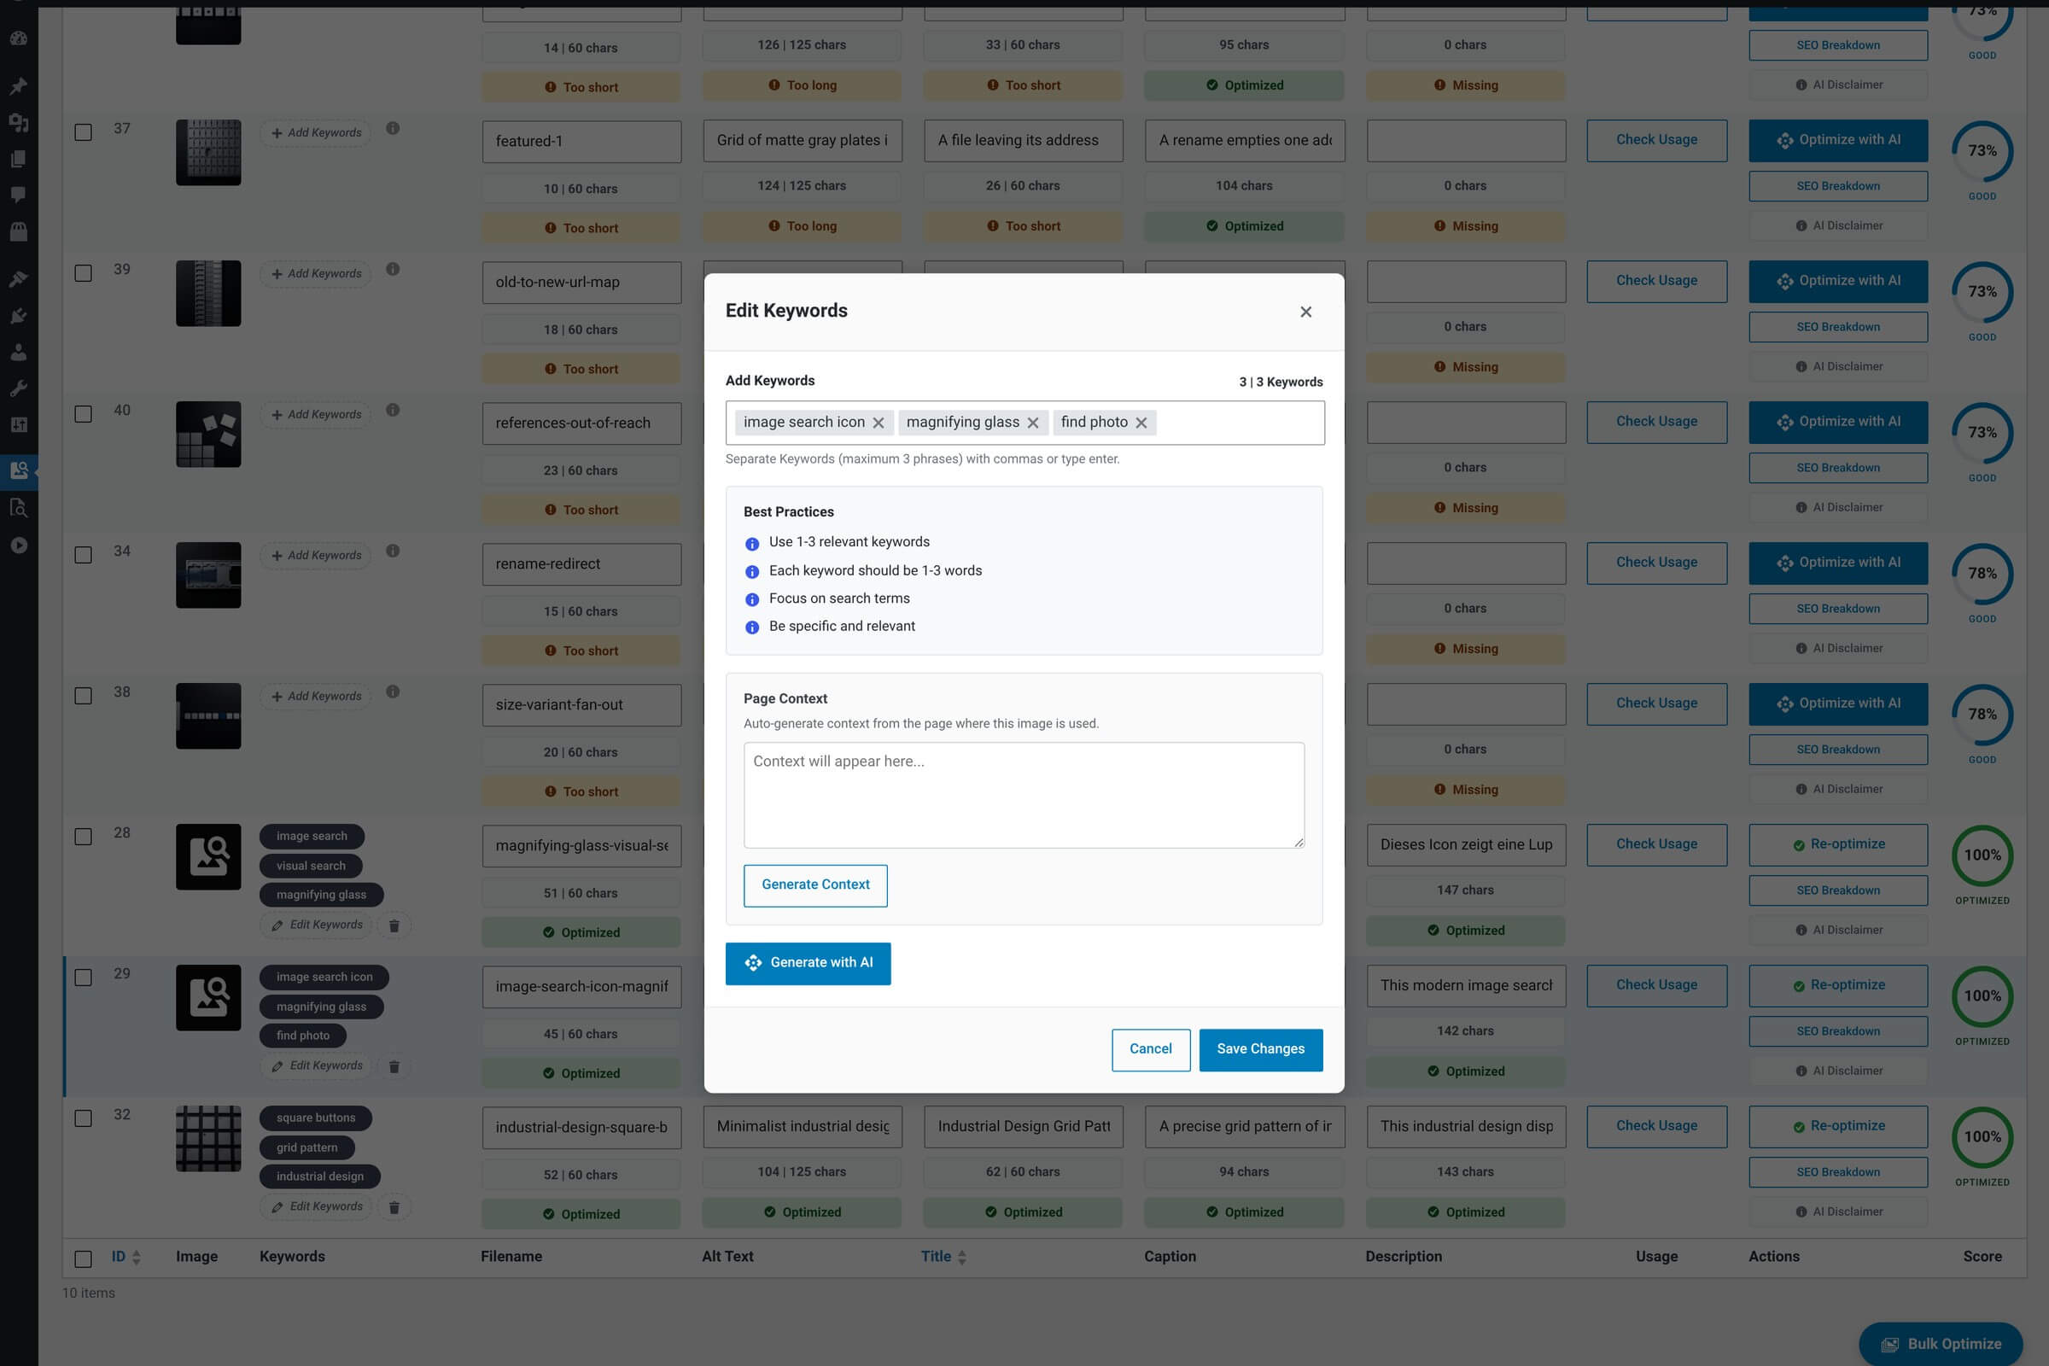Click the 100% score ring for image 29

pos(1982,996)
